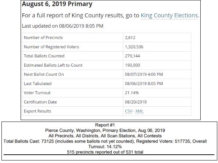Select the Last updated timestamp text

click(x=58, y=26)
